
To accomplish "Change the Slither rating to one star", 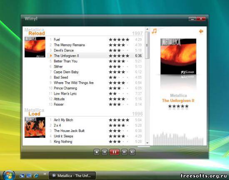I will pos(111,66).
